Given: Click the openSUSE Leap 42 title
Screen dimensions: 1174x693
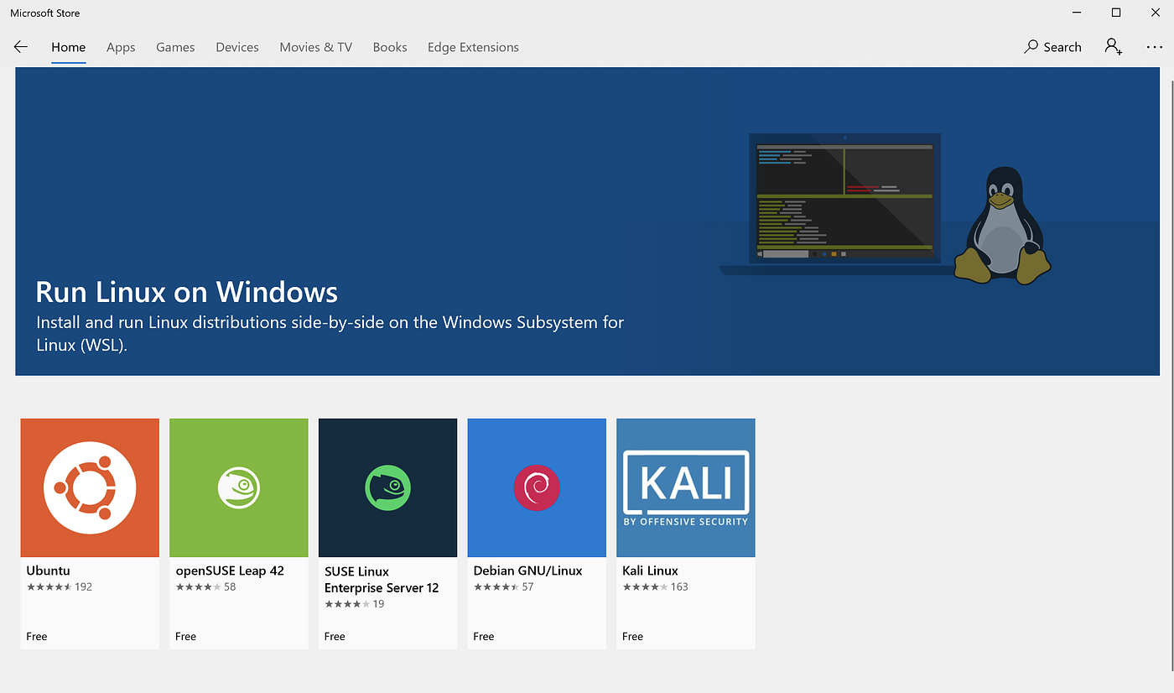Looking at the screenshot, I should pyautogui.click(x=230, y=571).
